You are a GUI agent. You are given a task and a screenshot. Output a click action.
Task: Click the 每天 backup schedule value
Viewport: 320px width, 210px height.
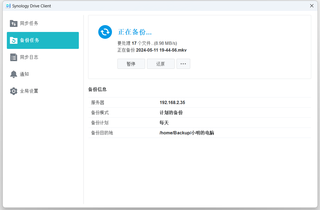coord(164,123)
